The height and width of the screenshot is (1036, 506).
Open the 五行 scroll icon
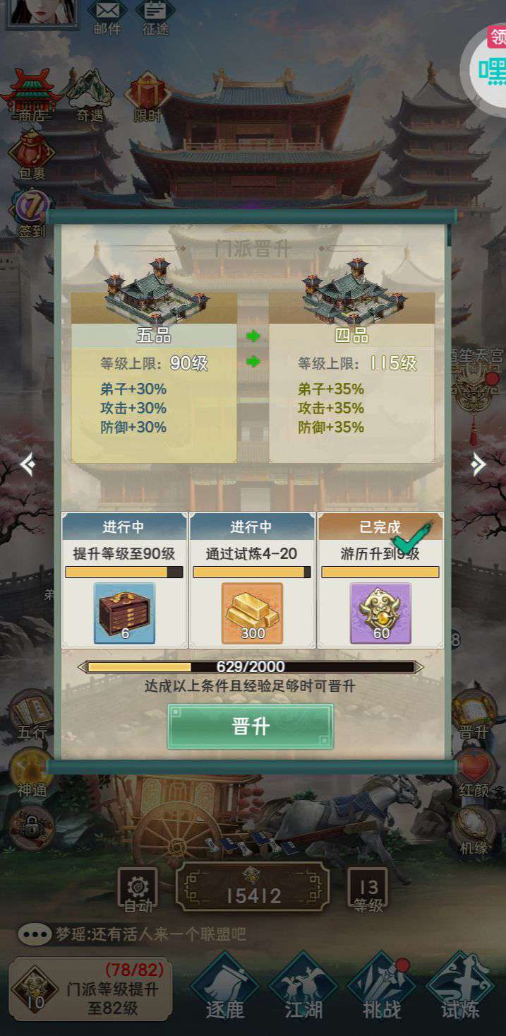32,715
